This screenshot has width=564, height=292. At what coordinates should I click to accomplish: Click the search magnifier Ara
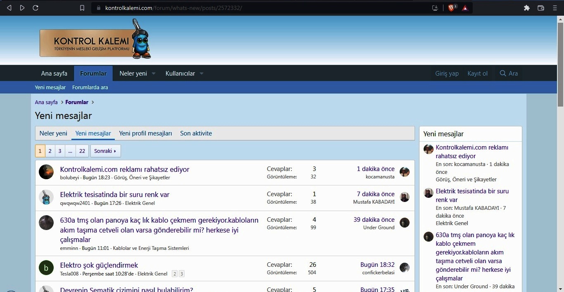pyautogui.click(x=508, y=74)
